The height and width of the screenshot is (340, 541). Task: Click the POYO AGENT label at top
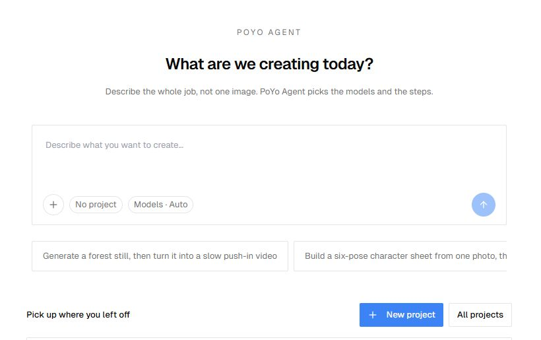tap(269, 32)
